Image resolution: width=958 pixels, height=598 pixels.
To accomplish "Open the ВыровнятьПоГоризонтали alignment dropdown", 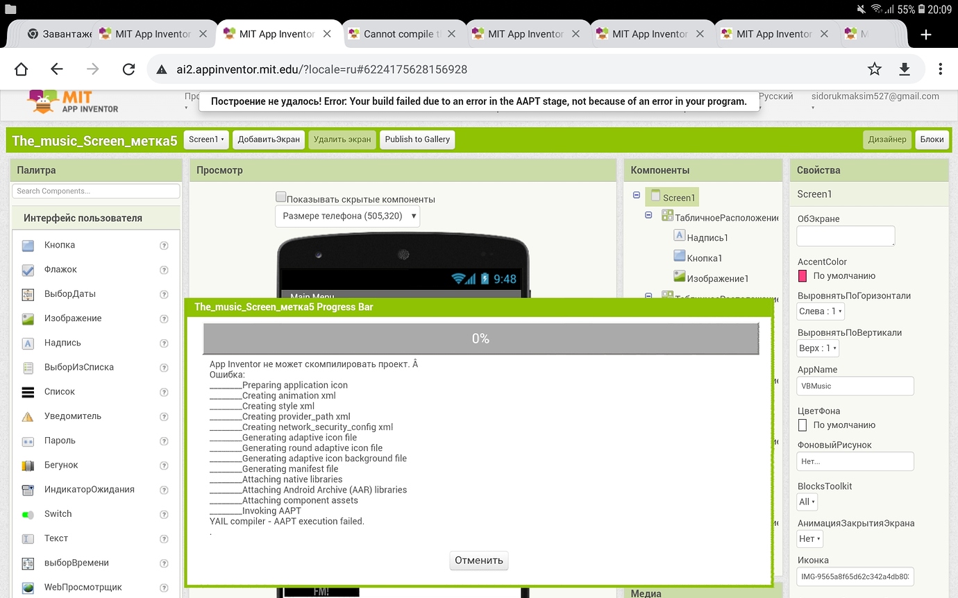I will pos(820,311).
